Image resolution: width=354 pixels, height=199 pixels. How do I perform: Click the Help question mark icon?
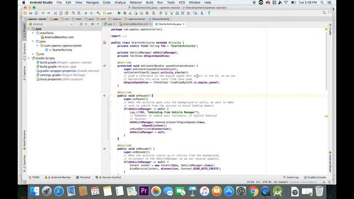tap(209, 13)
